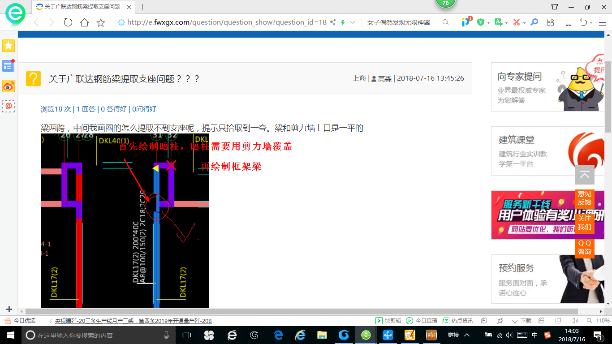Open 热点资讯 in the status bar
The image size is (612, 344).
click(457, 321)
